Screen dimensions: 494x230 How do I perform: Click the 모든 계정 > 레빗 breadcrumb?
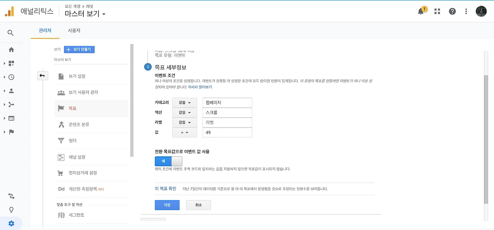click(x=79, y=6)
